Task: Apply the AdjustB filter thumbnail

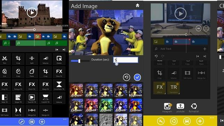Action: pyautogui.click(x=121, y=105)
